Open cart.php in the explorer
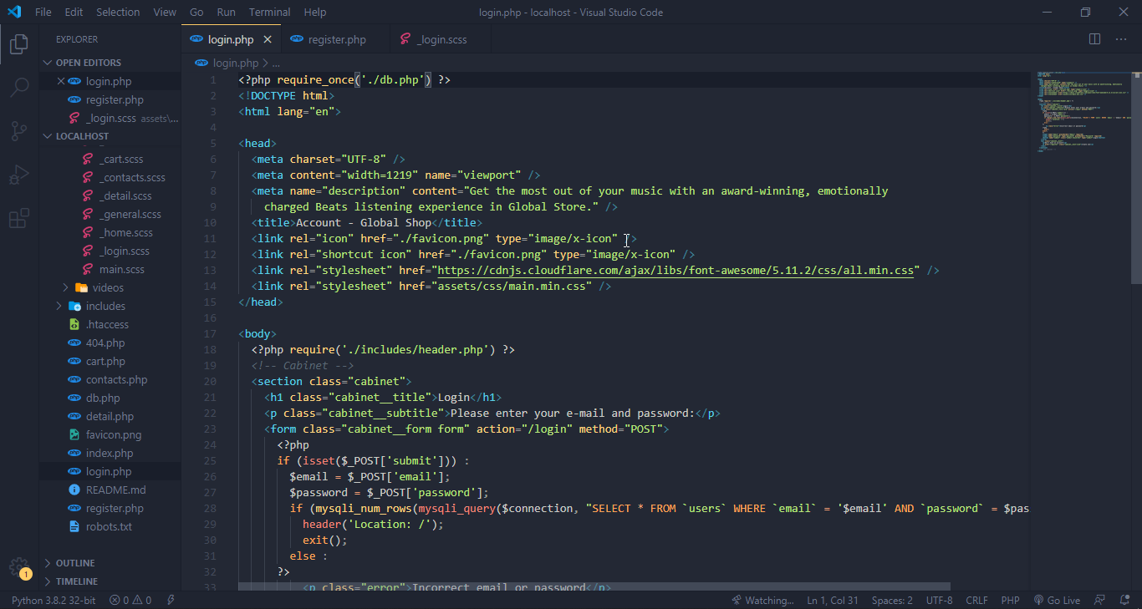Viewport: 1142px width, 609px height. [110, 361]
